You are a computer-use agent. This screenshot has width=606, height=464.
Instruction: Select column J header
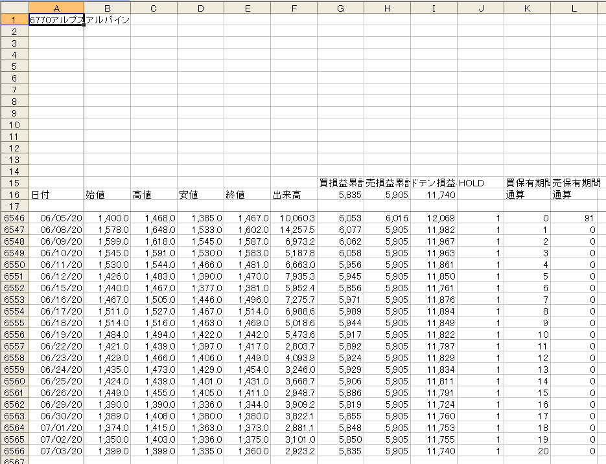(480, 8)
